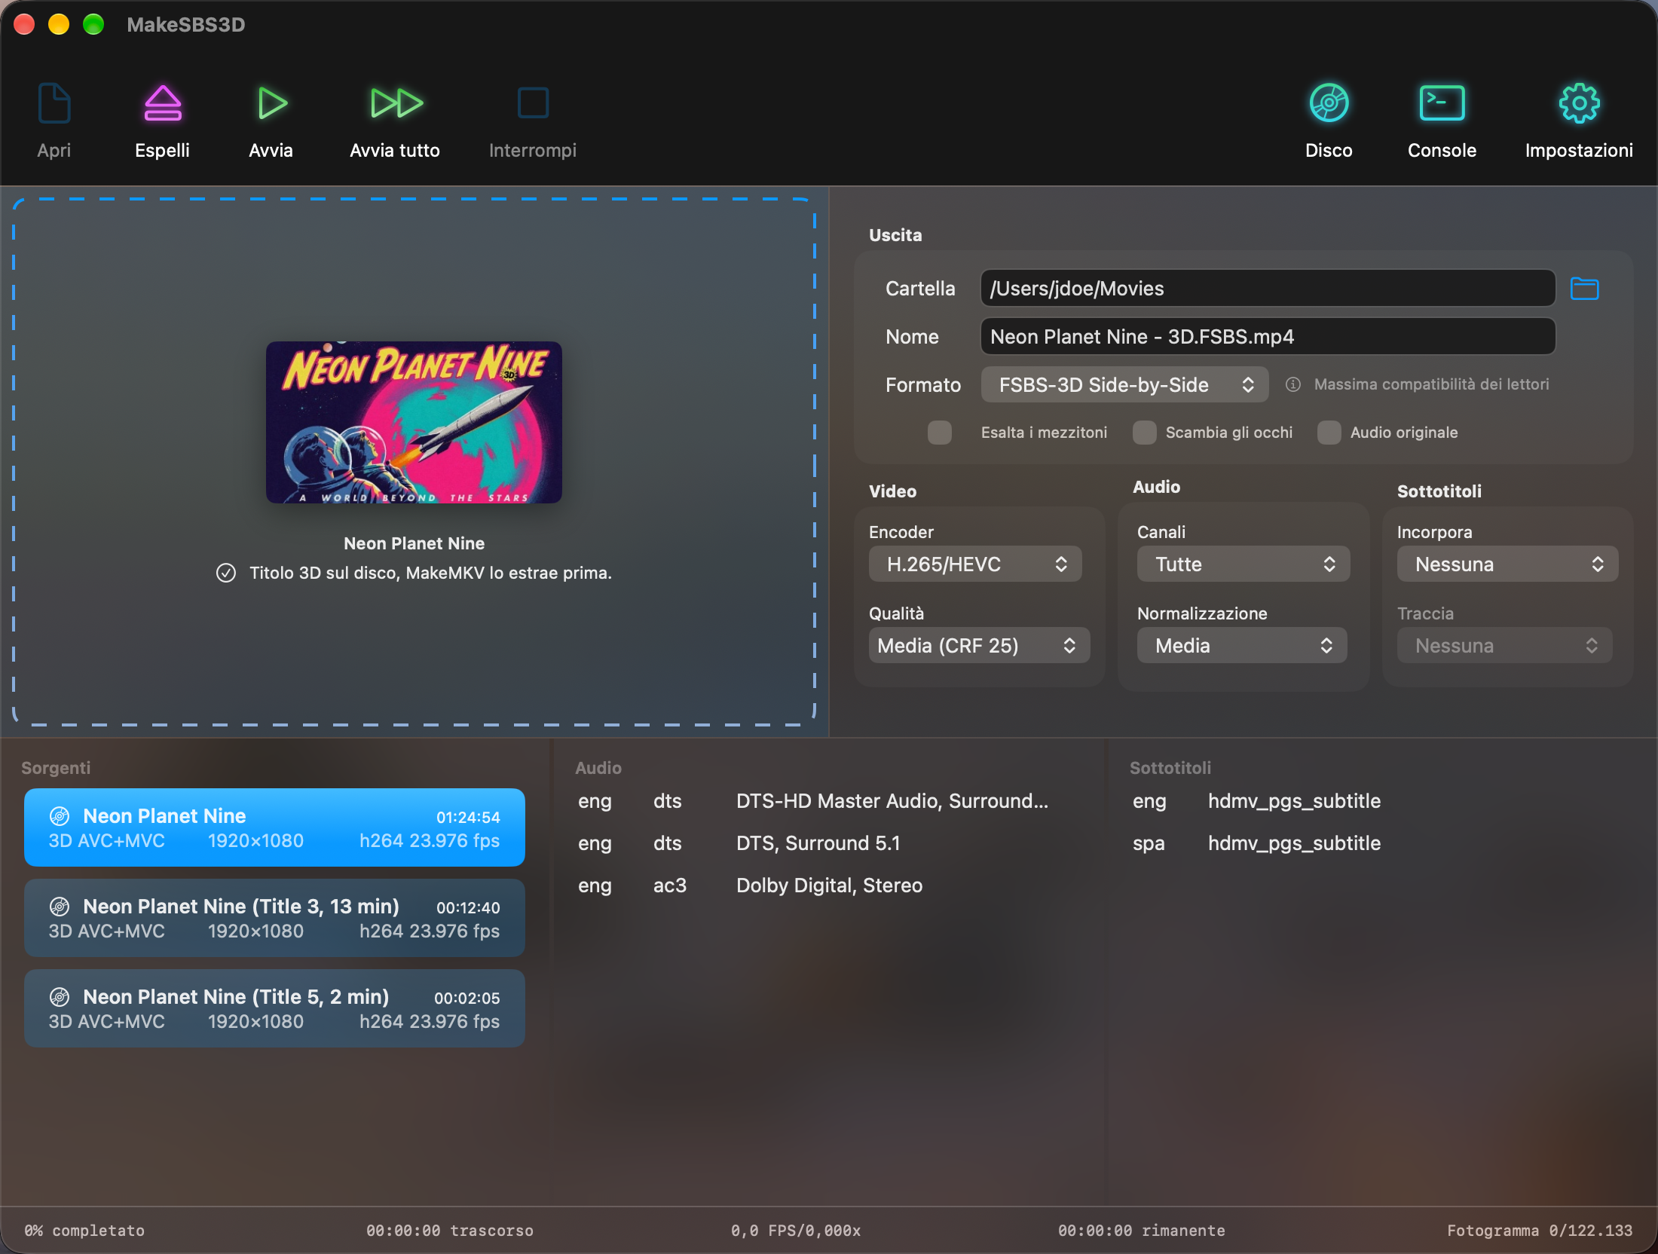Open the Console window
The image size is (1658, 1254).
pyautogui.click(x=1442, y=103)
